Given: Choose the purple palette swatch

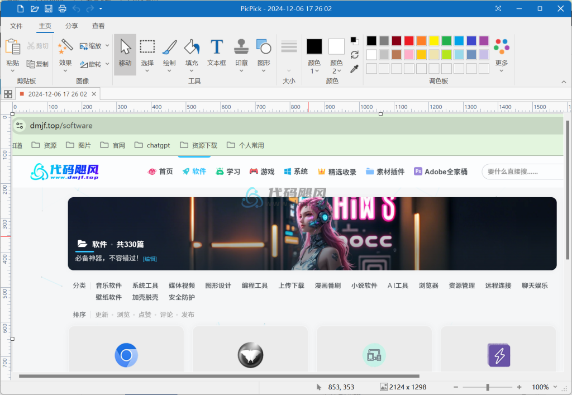Looking at the screenshot, I should coord(484,41).
